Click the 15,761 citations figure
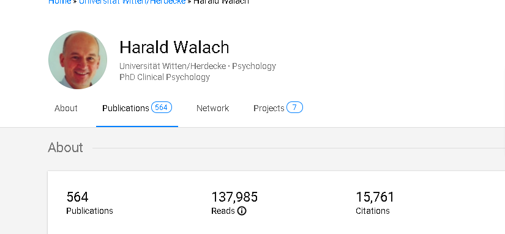Viewport: 505px width, 234px height. 375,197
